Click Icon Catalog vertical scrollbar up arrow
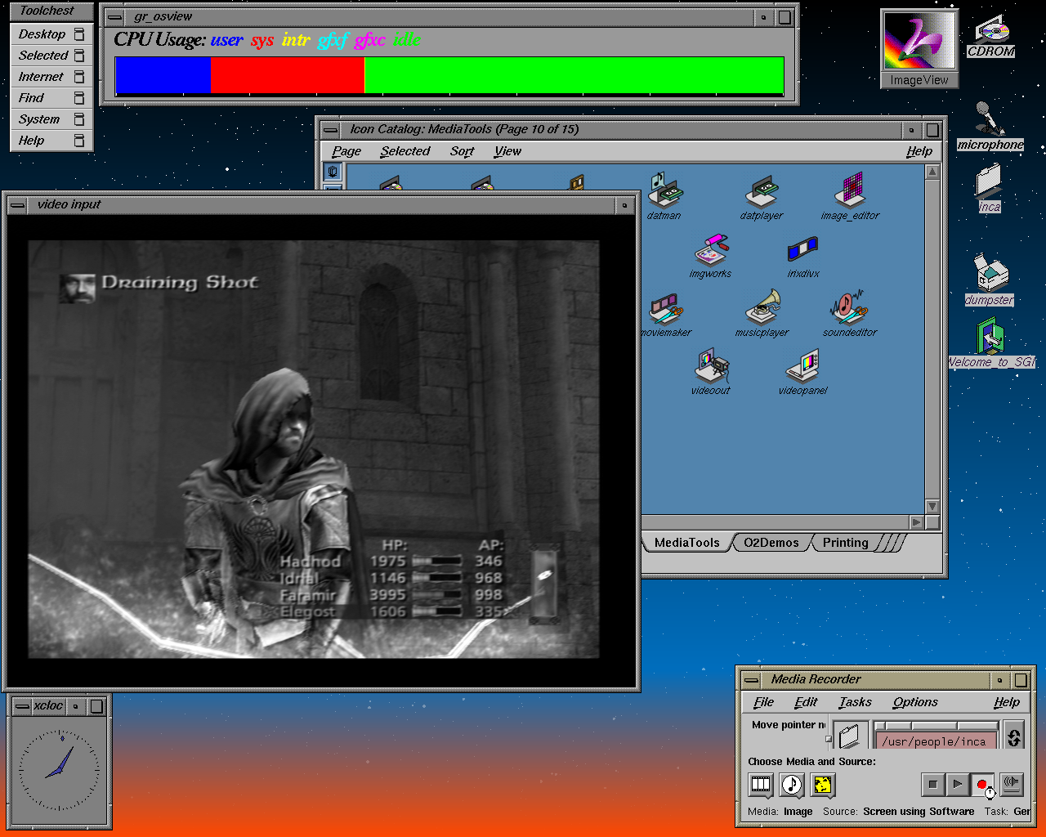Image resolution: width=1046 pixels, height=837 pixels. [x=932, y=172]
